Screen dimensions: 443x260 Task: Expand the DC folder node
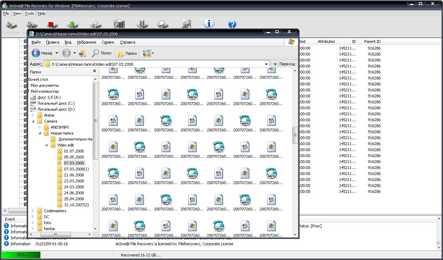tap(33, 217)
